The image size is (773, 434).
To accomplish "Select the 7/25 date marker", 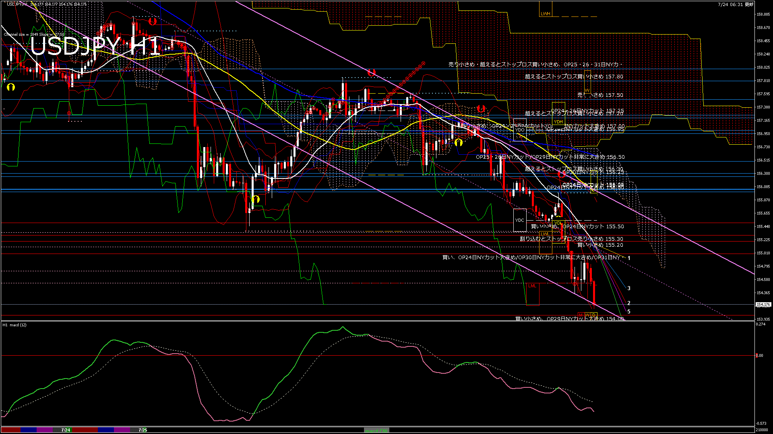I will (143, 430).
